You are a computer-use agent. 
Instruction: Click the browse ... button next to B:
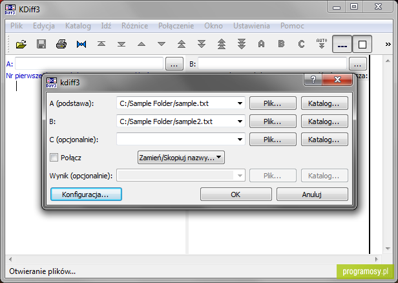tap(358, 64)
